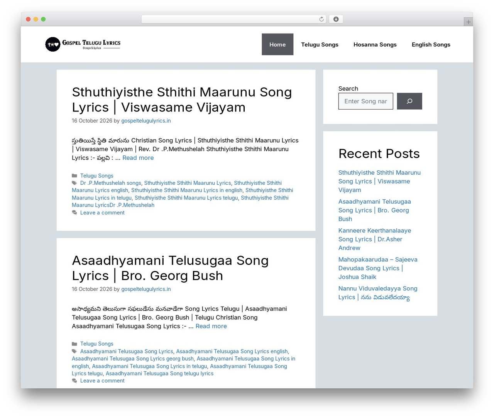
Task: Open author link under Sthuthiyisthe post
Action: point(146,121)
